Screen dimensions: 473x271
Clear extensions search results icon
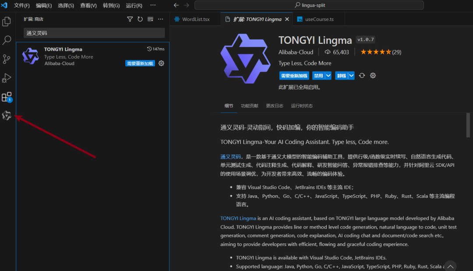coord(150,19)
